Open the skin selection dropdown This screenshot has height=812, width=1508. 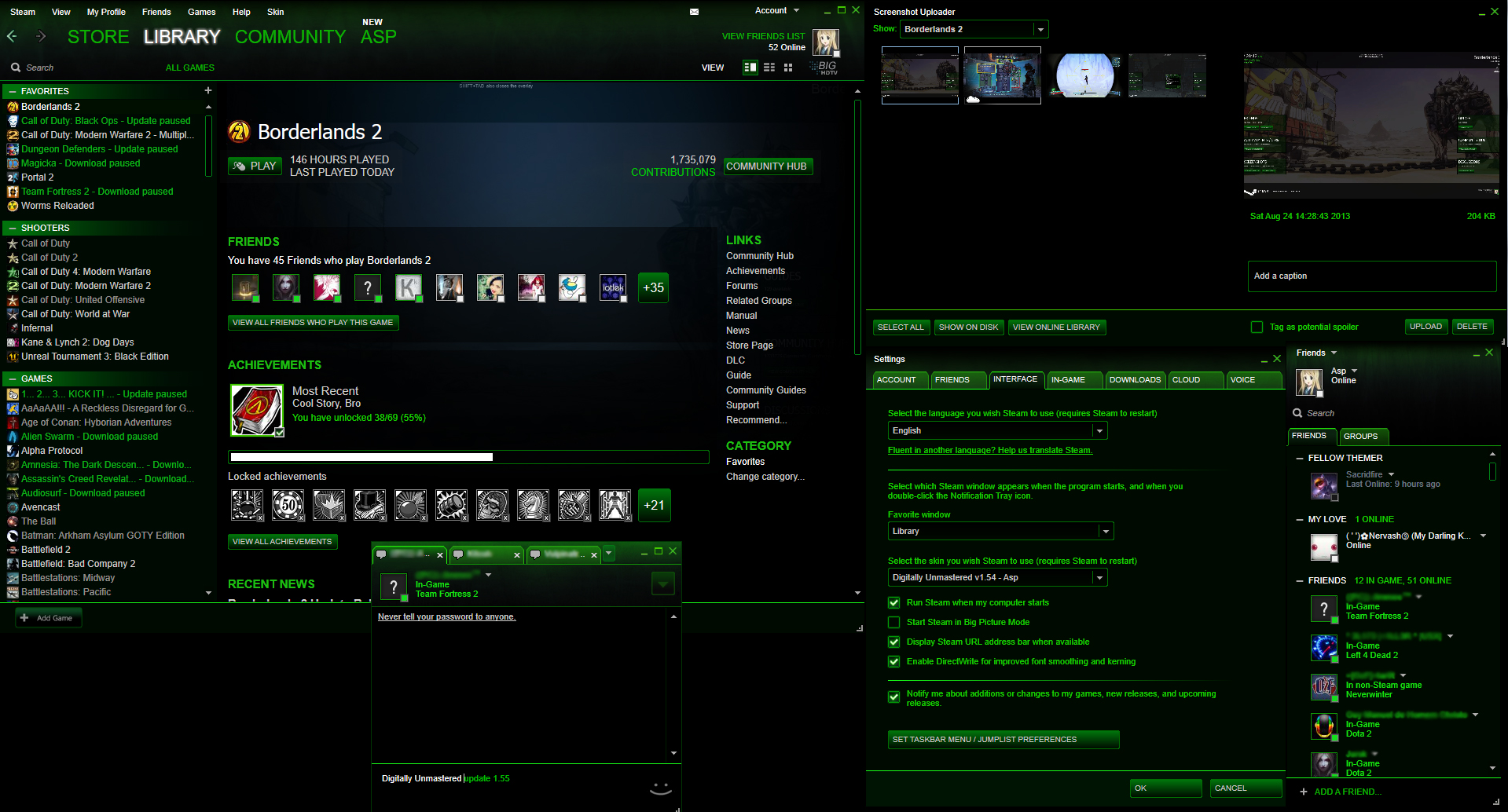point(997,578)
